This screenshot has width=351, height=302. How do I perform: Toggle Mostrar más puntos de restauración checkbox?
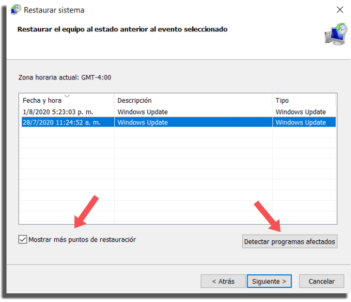[23, 239]
